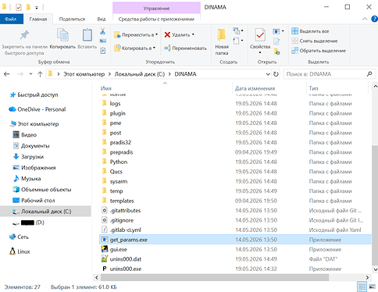Open the recent locations dropdown arrow
378x292 pixels.
click(x=30, y=74)
